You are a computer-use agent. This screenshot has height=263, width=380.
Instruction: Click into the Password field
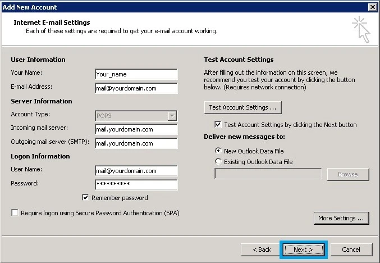[x=136, y=185]
